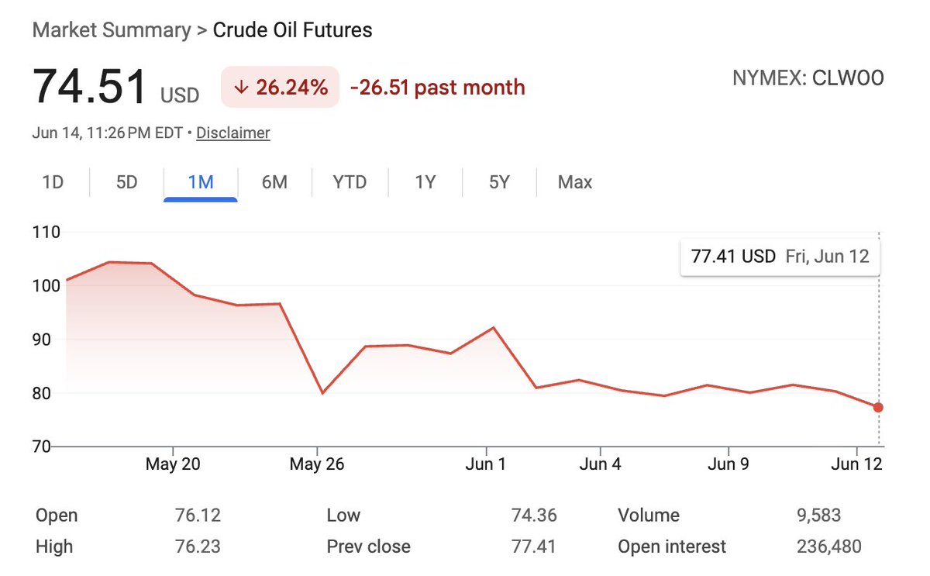The width and height of the screenshot is (930, 576).
Task: Click the May 20 axis label
Action: point(173,464)
